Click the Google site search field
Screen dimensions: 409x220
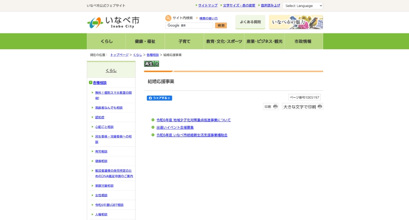[189, 25]
